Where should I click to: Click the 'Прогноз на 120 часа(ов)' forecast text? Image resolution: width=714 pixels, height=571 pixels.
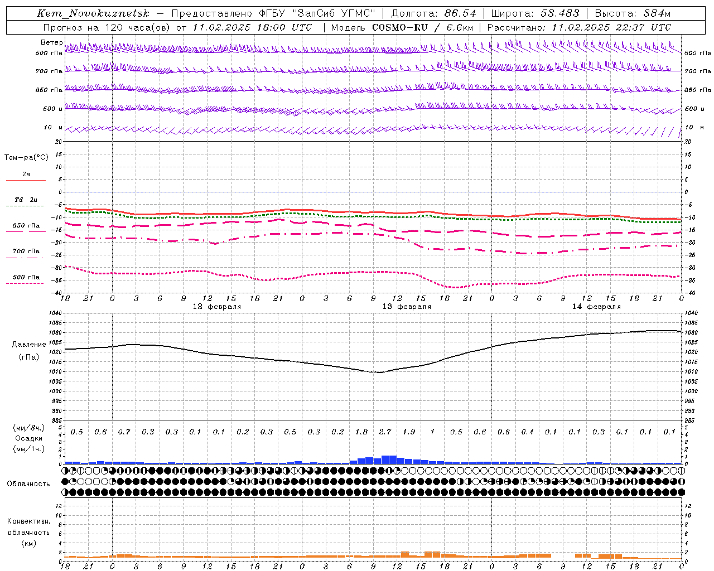tap(107, 27)
